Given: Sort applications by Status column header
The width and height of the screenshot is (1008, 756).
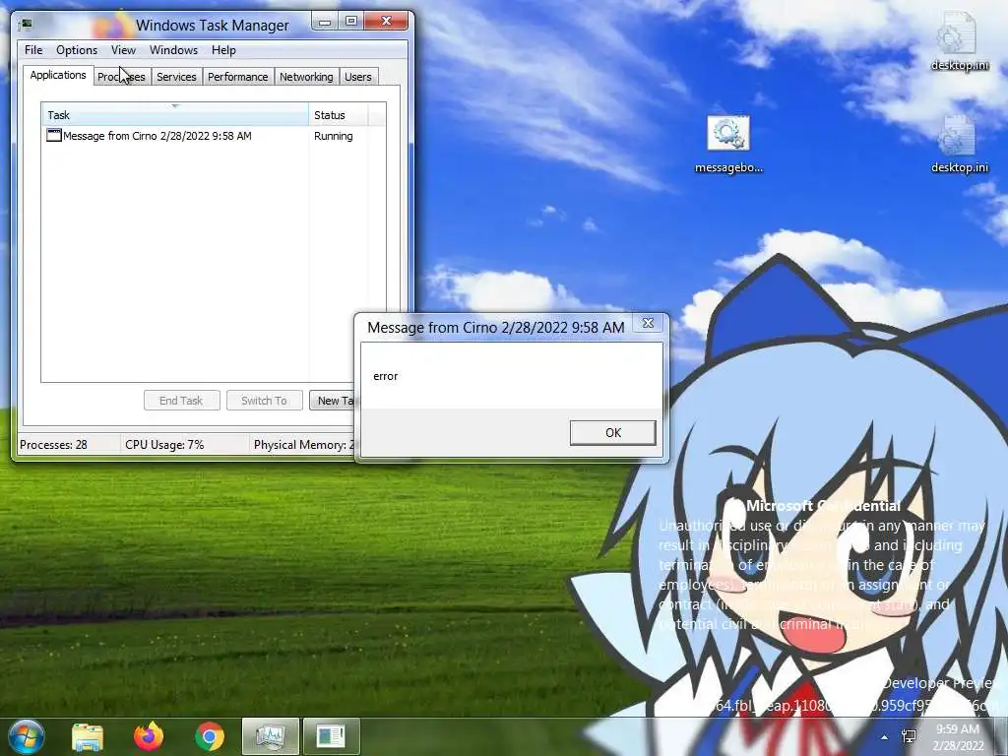Looking at the screenshot, I should tap(339, 115).
